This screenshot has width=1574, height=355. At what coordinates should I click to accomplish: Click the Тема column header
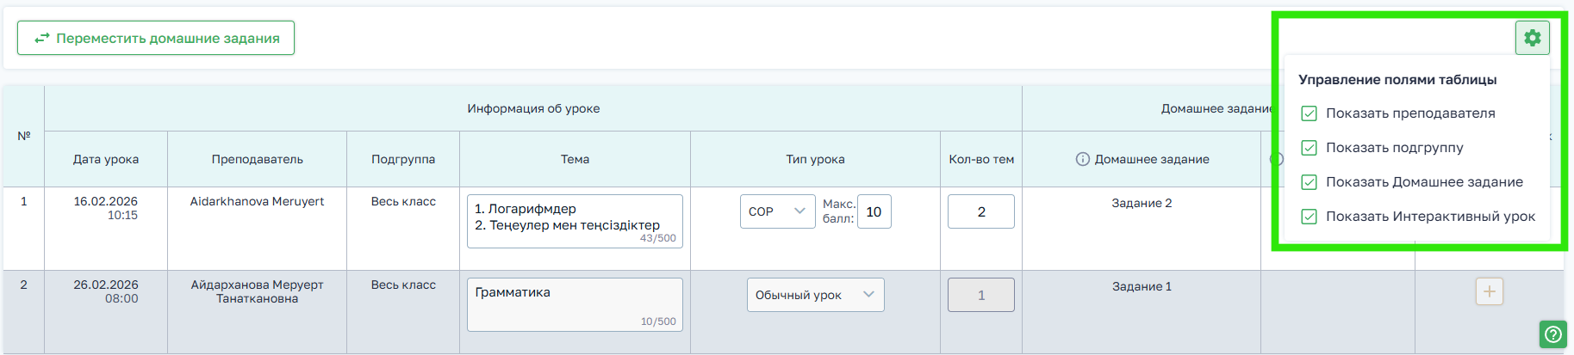click(575, 159)
